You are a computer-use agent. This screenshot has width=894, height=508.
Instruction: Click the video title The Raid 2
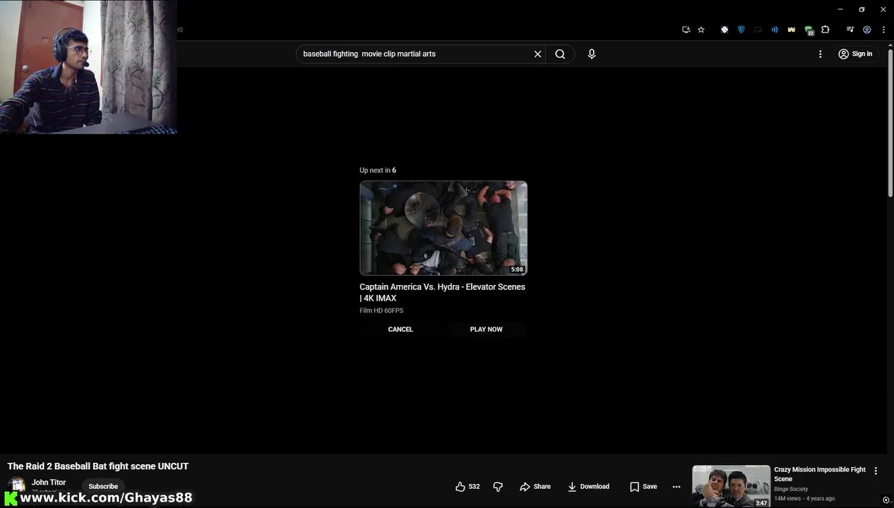(x=98, y=466)
